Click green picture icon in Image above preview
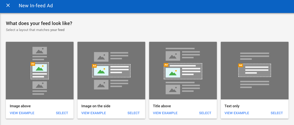 [x=40, y=68]
